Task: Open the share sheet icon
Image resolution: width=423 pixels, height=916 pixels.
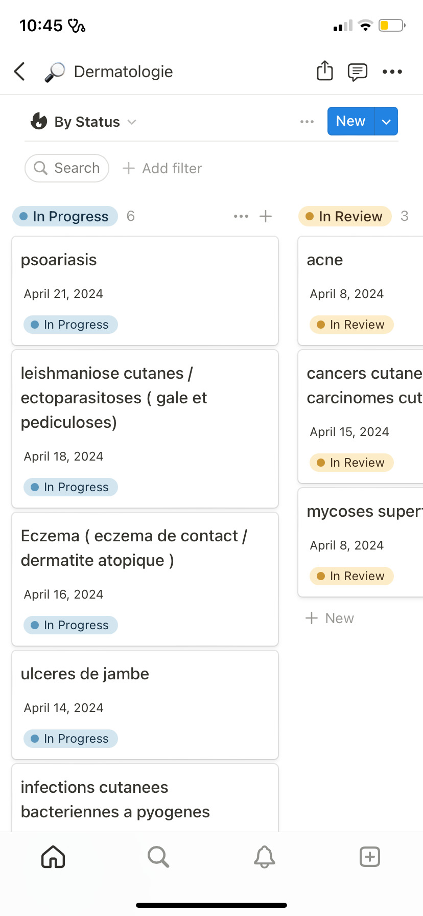Action: [x=324, y=71]
